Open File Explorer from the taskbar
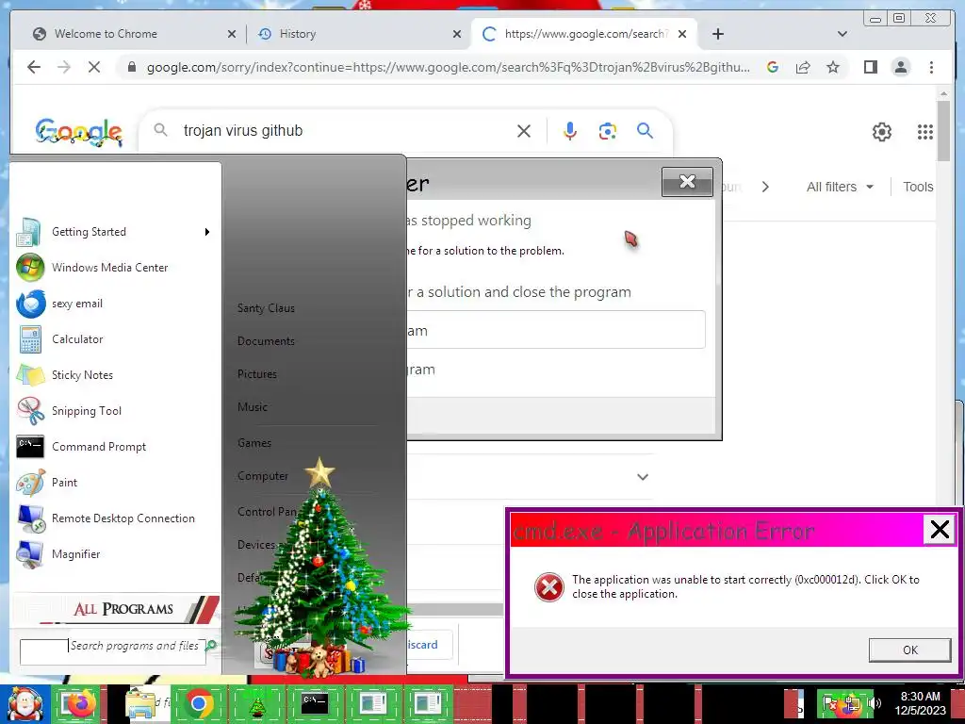This screenshot has height=724, width=965. point(140,703)
